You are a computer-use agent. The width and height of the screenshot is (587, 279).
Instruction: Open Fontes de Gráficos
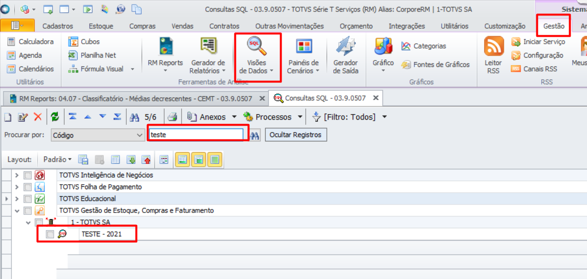pyautogui.click(x=436, y=65)
